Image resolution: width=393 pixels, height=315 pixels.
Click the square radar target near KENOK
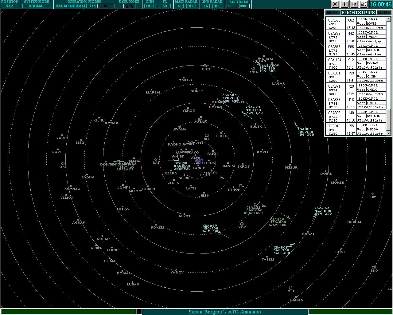pyautogui.click(x=241, y=185)
